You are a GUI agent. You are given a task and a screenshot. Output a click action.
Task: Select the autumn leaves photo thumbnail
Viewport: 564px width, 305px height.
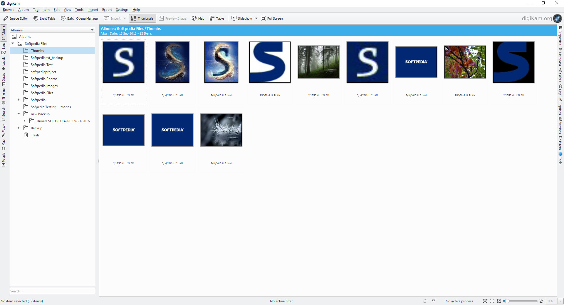pyautogui.click(x=465, y=62)
